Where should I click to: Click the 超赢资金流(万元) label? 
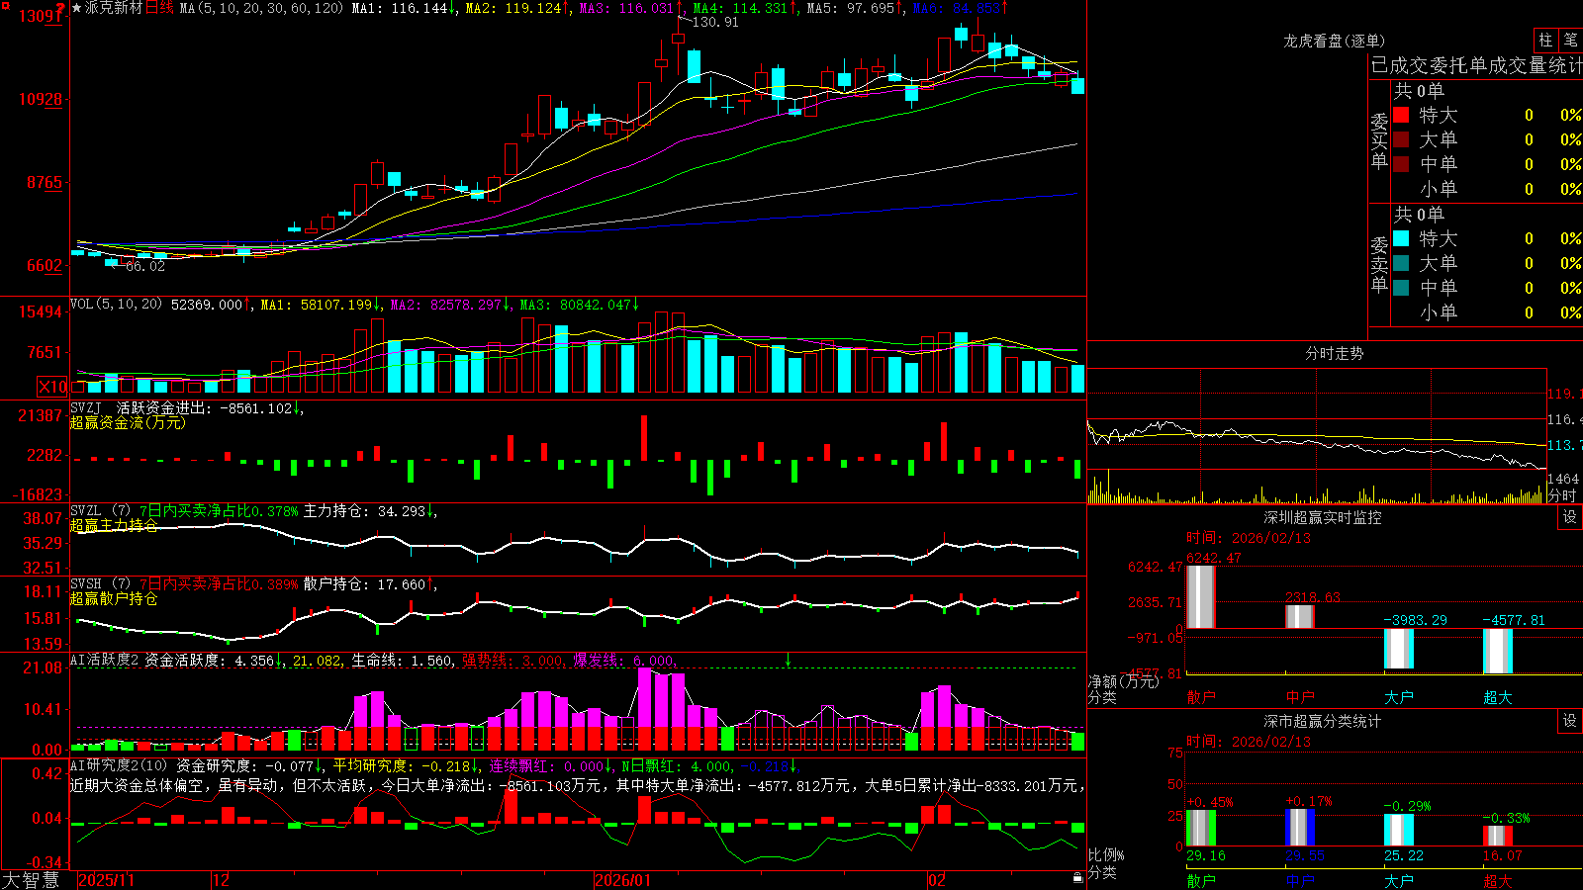[x=128, y=422]
